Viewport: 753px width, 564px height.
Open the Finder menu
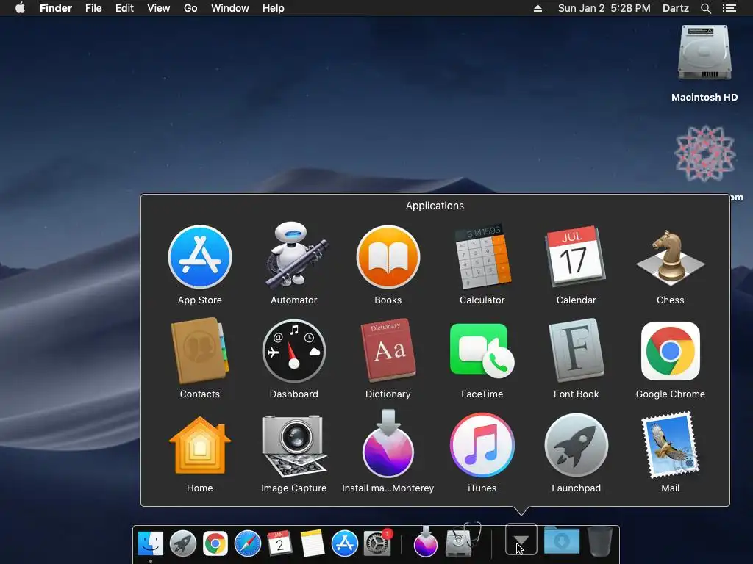[x=56, y=8]
